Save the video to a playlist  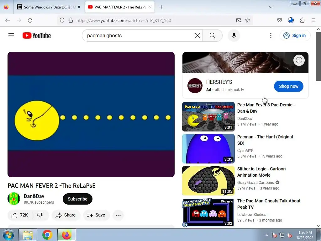96,215
